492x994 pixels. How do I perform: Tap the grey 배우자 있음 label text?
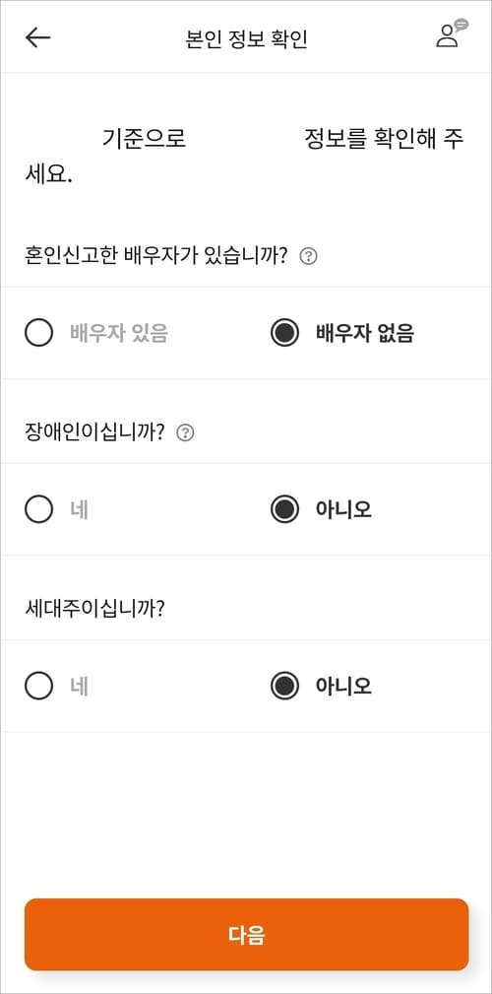pos(118,333)
